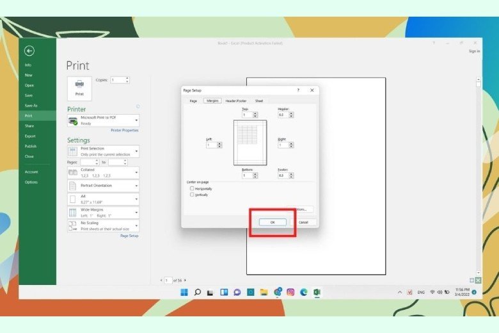Toggle Show Margins icon under the preview
Screen dimensions: 499x333
[471, 280]
